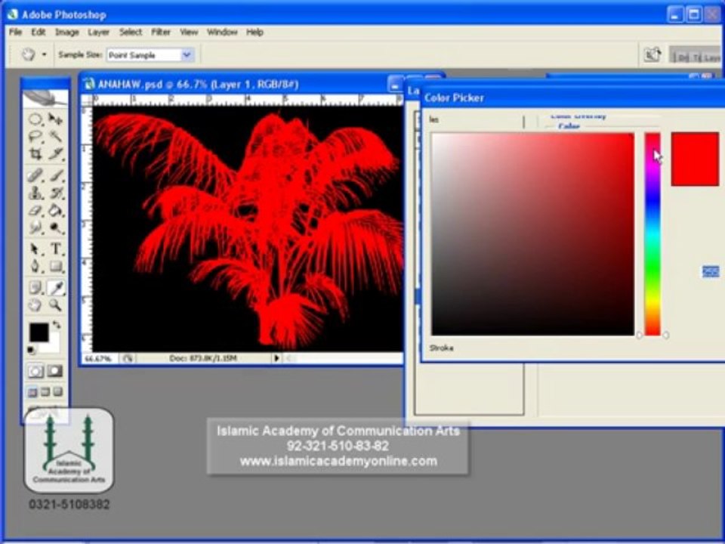Reset default foreground and background colors

pyautogui.click(x=31, y=350)
